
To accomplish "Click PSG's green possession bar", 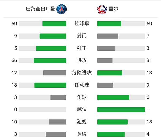I will [x=54, y=24].
